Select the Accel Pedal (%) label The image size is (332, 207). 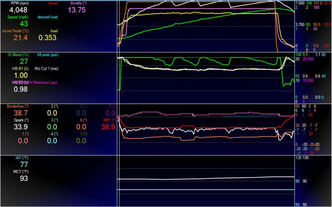pyautogui.click(x=15, y=31)
